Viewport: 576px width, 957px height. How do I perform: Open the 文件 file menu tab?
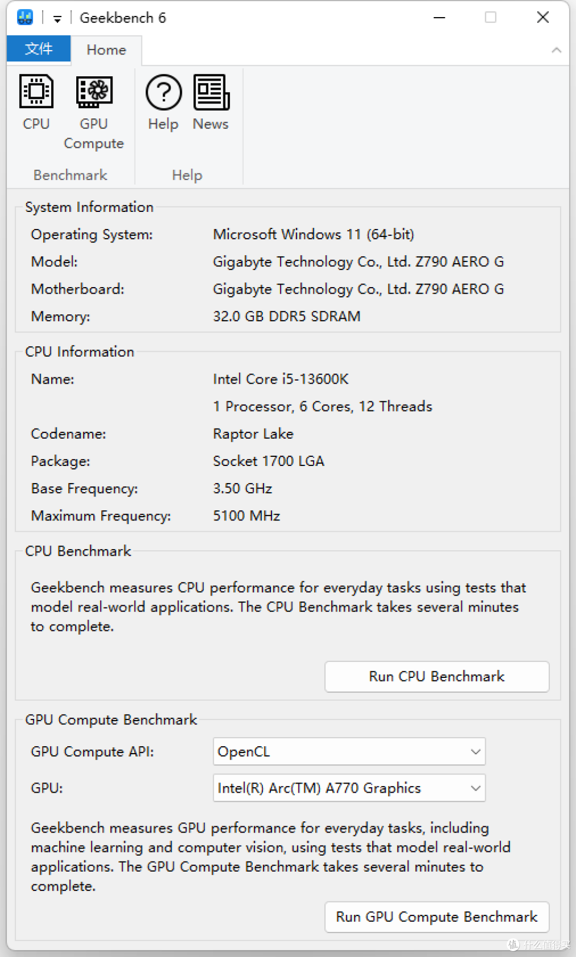(x=38, y=49)
